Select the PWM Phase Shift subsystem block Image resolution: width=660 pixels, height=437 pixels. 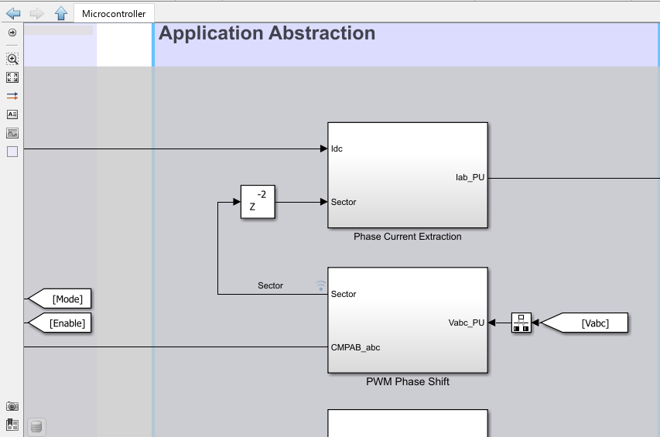coord(407,320)
